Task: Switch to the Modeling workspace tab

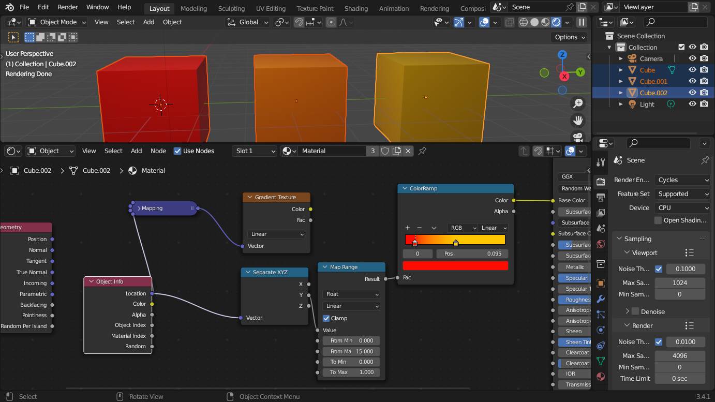Action: click(193, 8)
